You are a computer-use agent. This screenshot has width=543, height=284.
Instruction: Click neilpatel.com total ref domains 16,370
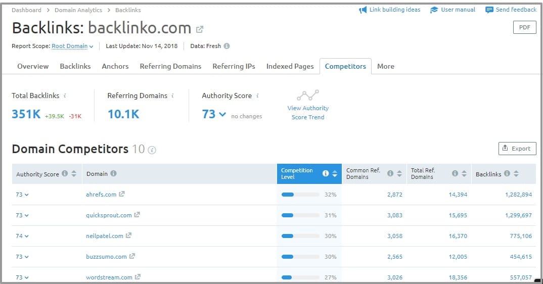458,236
